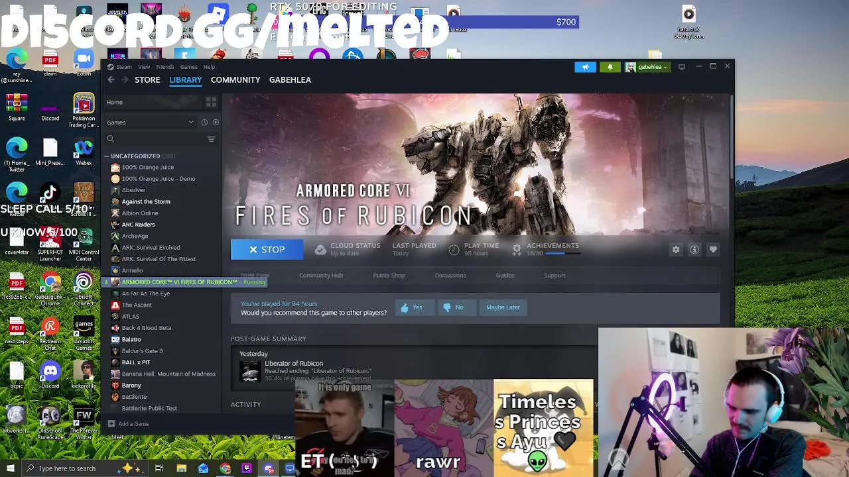Select 100% Orange Juice in game list
849x477 pixels.
click(x=147, y=168)
